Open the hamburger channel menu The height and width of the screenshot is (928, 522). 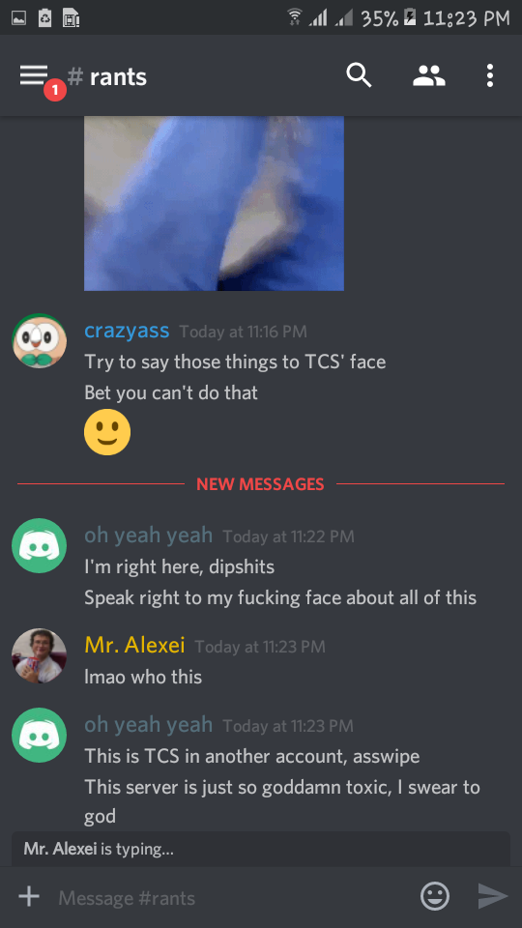tap(34, 75)
